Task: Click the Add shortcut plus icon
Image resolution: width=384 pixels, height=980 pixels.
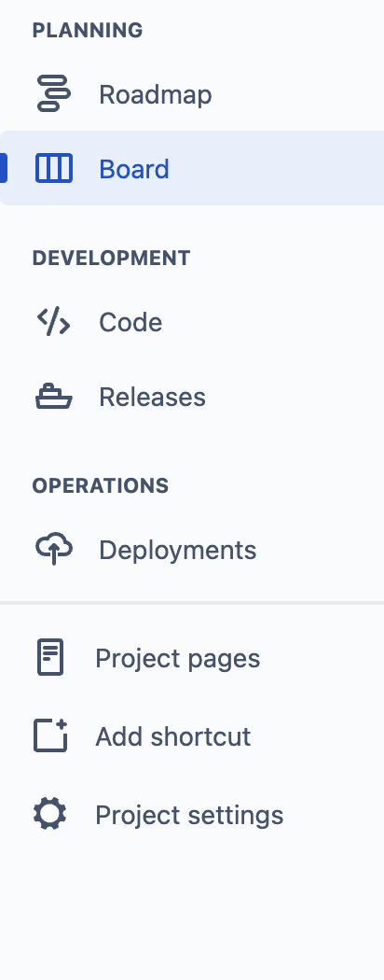Action: [50, 735]
